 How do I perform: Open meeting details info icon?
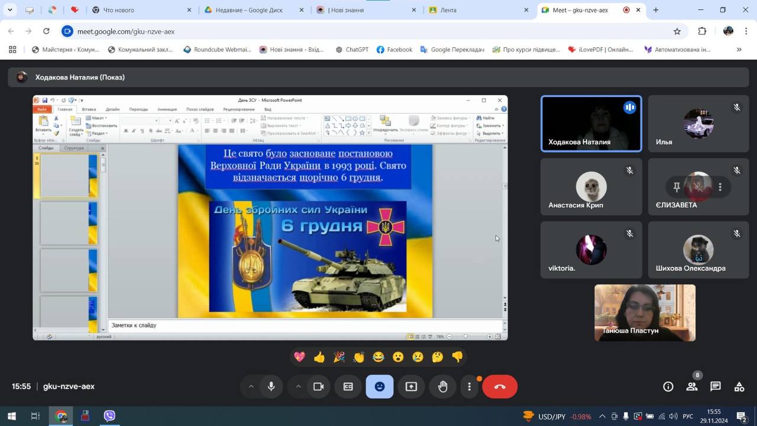click(x=668, y=386)
